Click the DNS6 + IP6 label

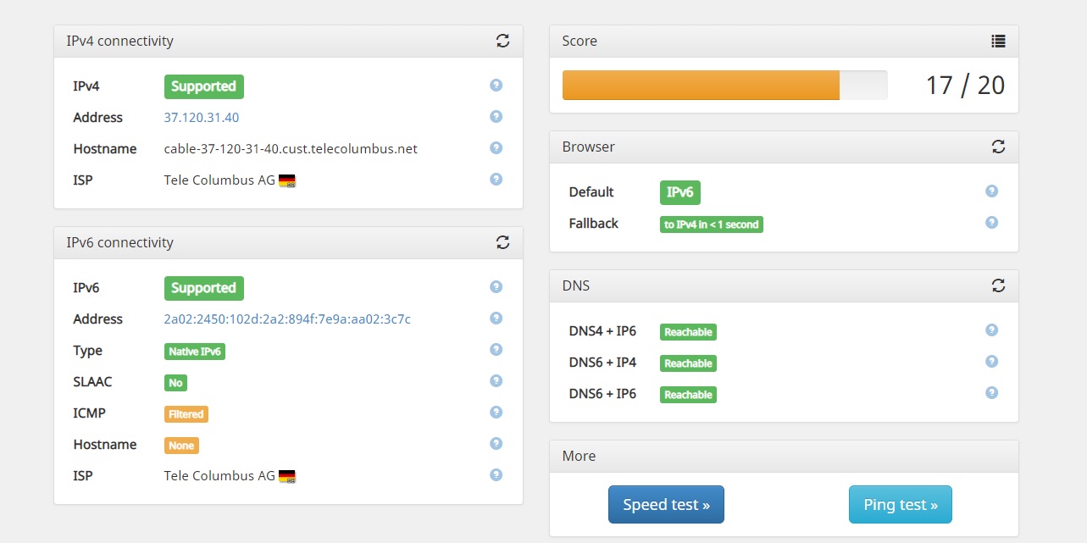click(x=602, y=394)
